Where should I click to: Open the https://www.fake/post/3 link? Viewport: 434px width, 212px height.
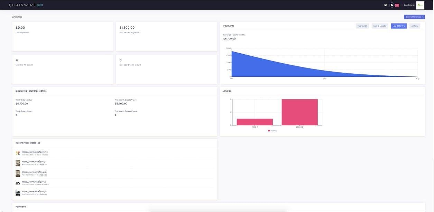(x=34, y=172)
